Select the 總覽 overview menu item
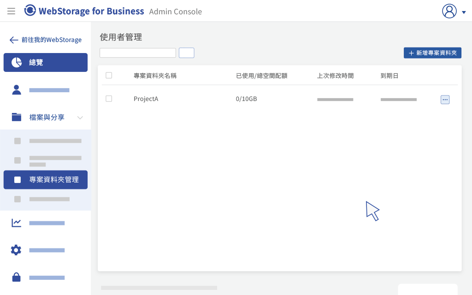The height and width of the screenshot is (295, 472). (x=46, y=62)
